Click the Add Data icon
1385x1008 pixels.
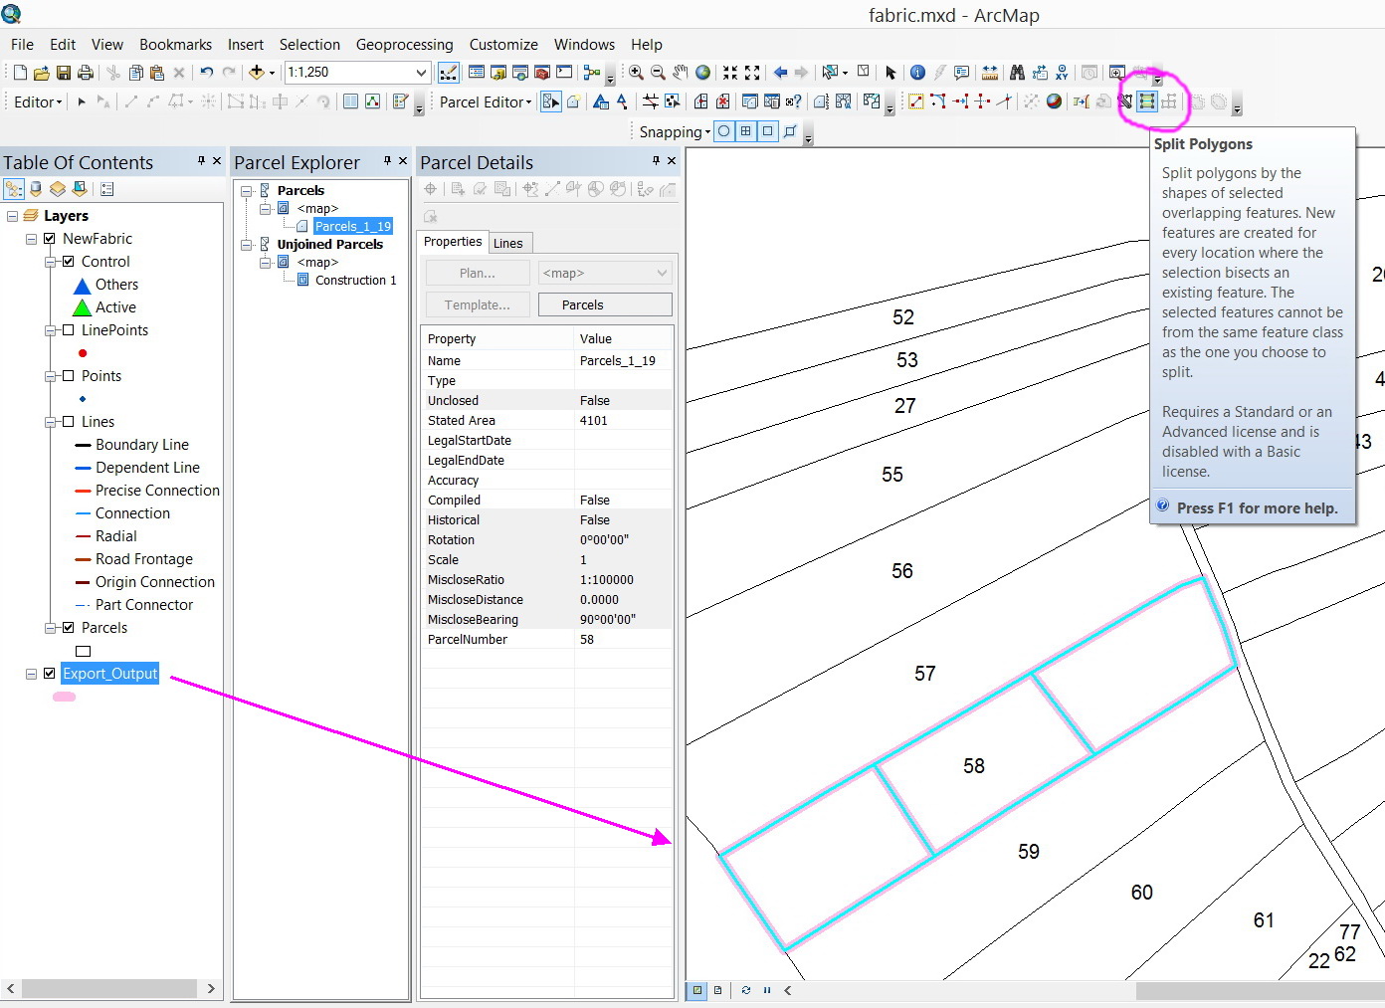point(257,73)
